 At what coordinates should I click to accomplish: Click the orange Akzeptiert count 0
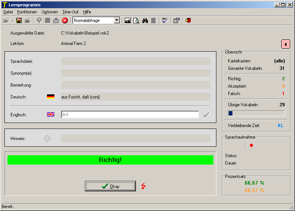[283, 86]
